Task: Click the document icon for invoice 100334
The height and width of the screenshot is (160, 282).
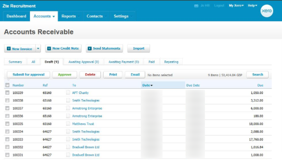Action: coord(68,131)
